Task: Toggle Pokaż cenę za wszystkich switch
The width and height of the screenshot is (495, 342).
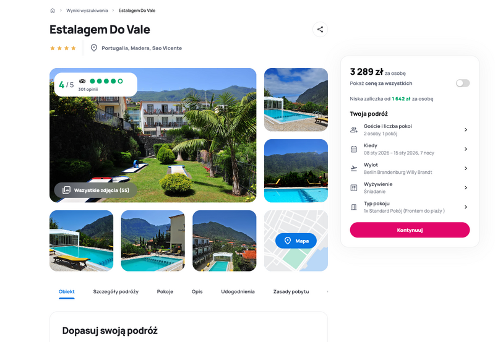Action: [x=463, y=83]
